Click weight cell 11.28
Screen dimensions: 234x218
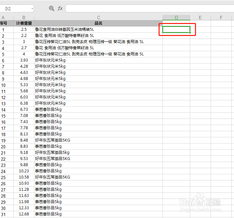(24, 189)
